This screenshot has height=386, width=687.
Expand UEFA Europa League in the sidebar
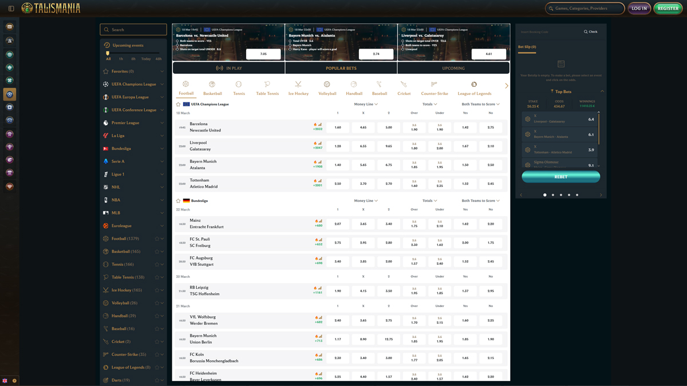(162, 97)
